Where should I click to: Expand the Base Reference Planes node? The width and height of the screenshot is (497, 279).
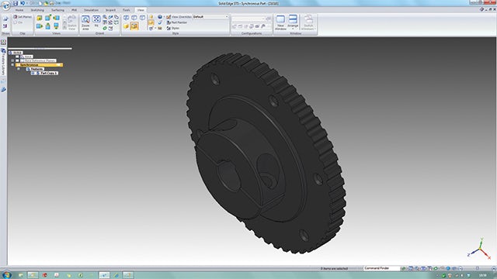coord(12,60)
